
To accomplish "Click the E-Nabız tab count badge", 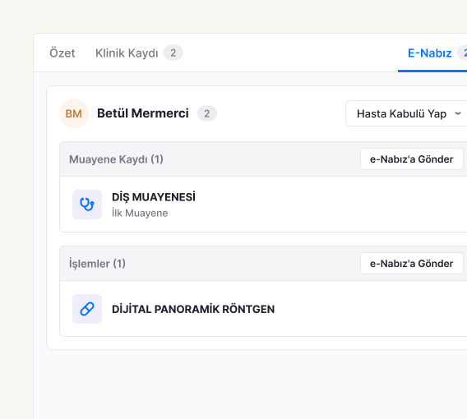I will click(x=463, y=53).
